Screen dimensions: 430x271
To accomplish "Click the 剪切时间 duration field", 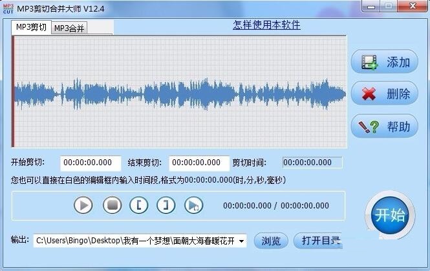I will pyautogui.click(x=312, y=163).
